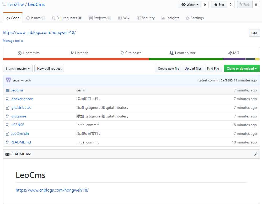Open the Insights tab
This screenshot has height=206, width=262.
tap(170, 18)
